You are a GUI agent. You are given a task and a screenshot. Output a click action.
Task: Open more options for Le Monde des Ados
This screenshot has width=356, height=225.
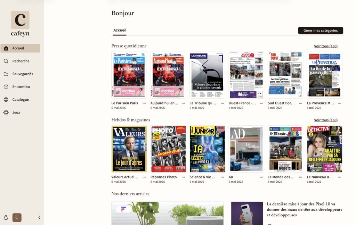click(x=301, y=177)
